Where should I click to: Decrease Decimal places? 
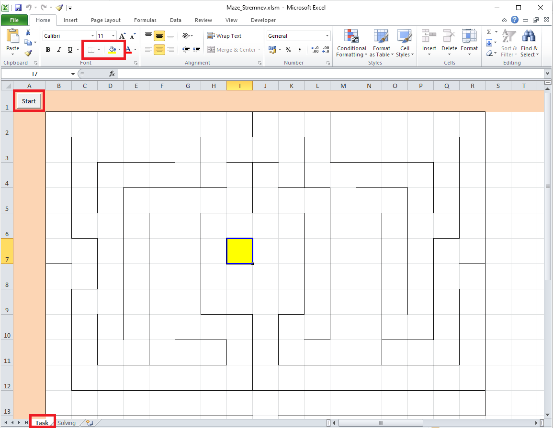pos(326,50)
